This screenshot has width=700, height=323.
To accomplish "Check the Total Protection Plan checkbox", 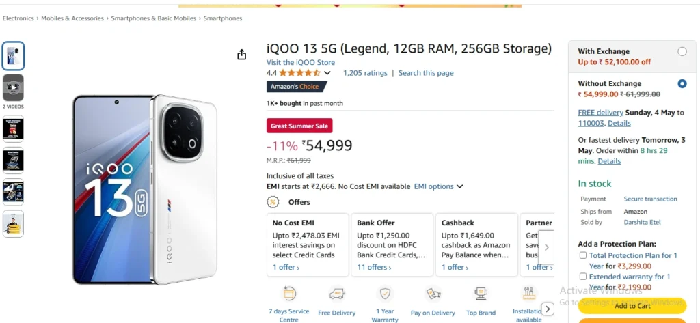I will [583, 255].
